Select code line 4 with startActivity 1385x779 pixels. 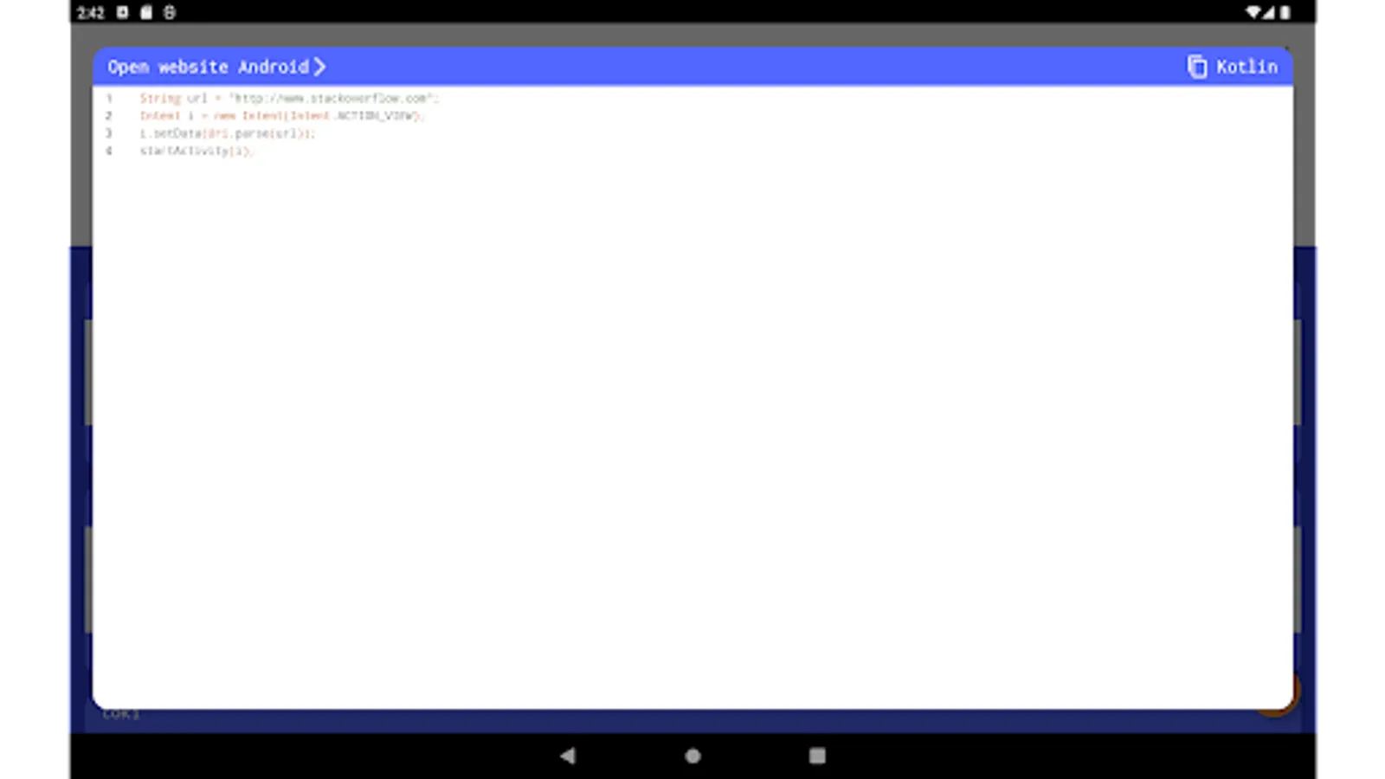coord(196,151)
